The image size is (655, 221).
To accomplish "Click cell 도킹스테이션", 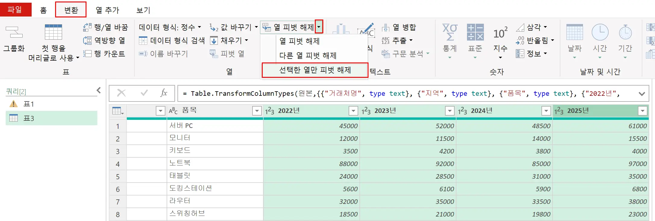I will (215, 189).
